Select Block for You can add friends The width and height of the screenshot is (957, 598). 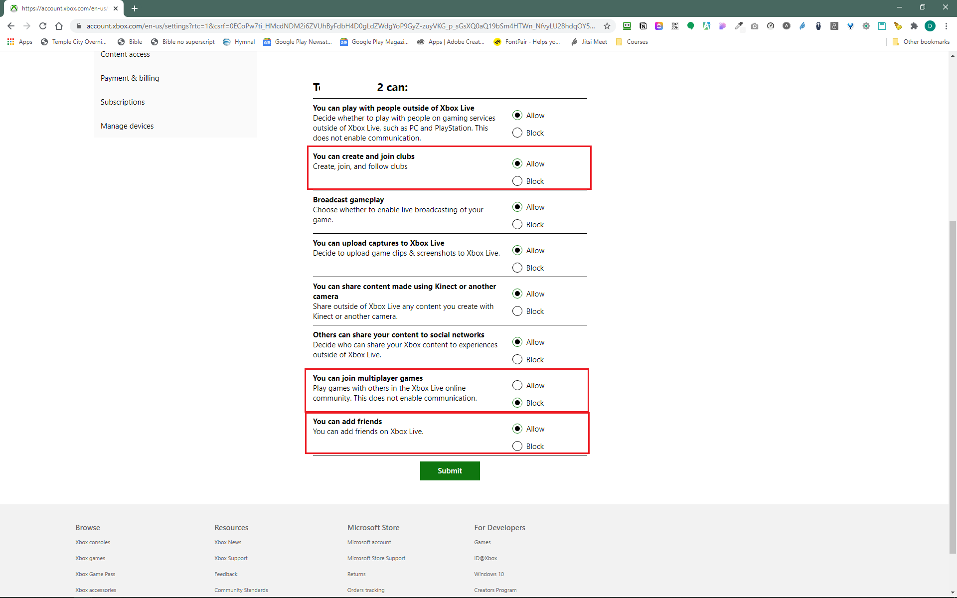[517, 446]
